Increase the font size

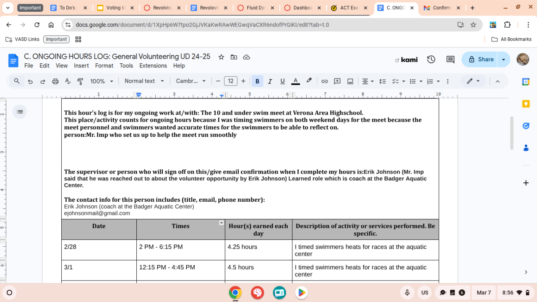pyautogui.click(x=243, y=81)
